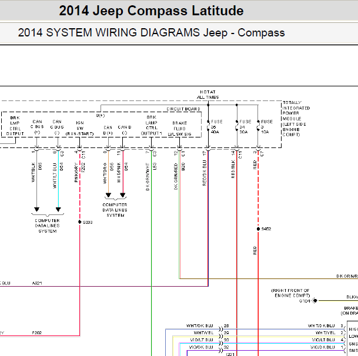Image resolution: width=358 pixels, height=356 pixels.
Task: Click the vertical 'PNK/GRY' wire label
Action: click(x=76, y=173)
